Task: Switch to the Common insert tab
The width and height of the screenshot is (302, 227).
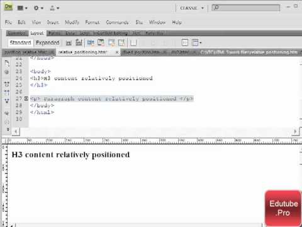Action: [x=17, y=33]
